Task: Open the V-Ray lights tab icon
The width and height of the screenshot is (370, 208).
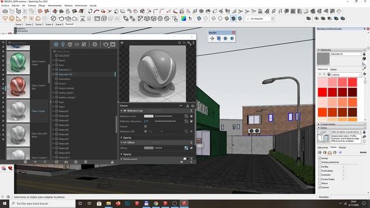Action: [63, 44]
